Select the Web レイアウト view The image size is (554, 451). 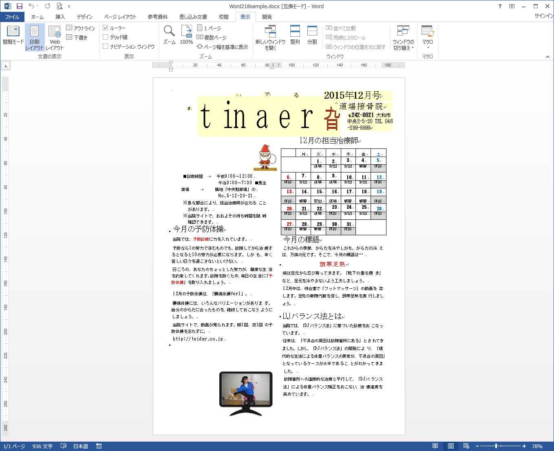pyautogui.click(x=55, y=37)
